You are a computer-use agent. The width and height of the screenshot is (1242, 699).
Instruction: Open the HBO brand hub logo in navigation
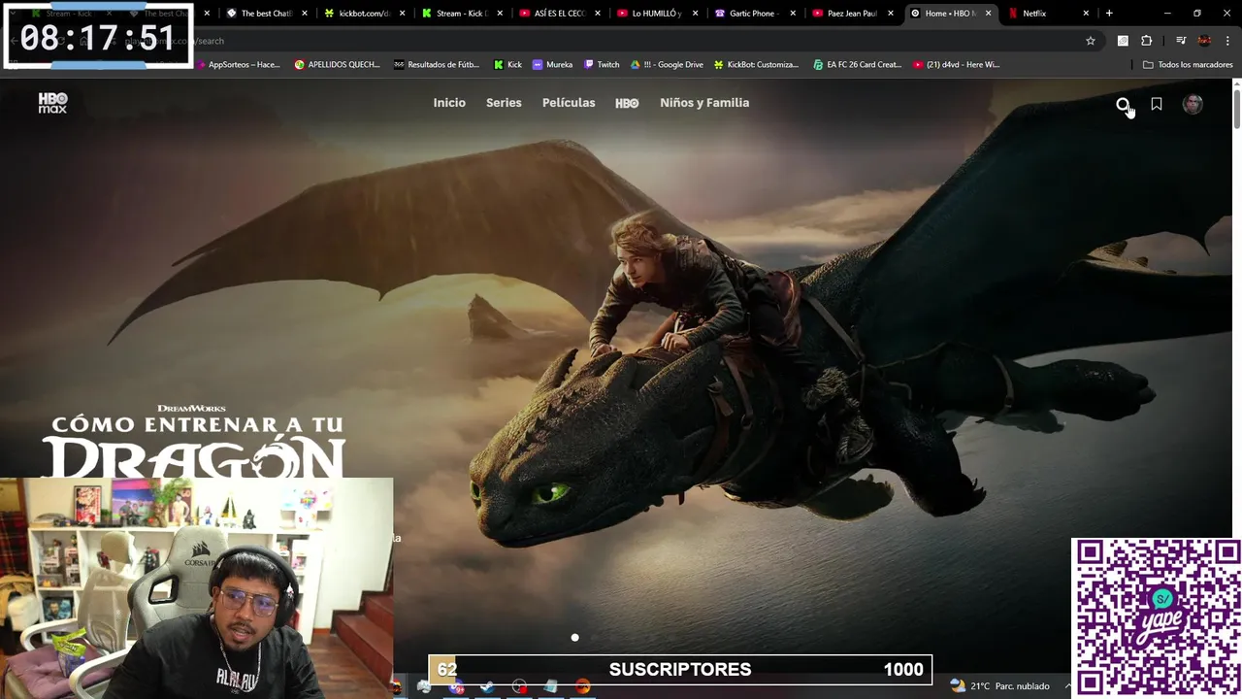(x=627, y=103)
